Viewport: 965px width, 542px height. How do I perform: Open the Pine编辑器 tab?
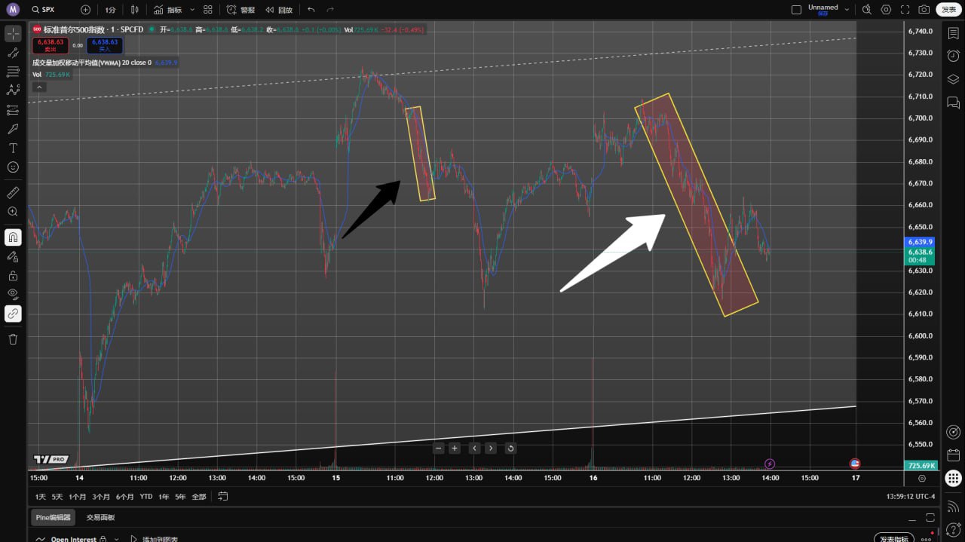pos(53,517)
